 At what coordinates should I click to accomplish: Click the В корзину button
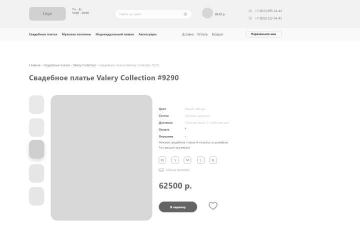pos(178,207)
